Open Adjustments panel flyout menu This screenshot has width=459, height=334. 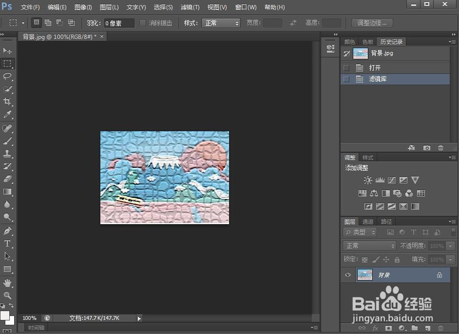(x=452, y=158)
